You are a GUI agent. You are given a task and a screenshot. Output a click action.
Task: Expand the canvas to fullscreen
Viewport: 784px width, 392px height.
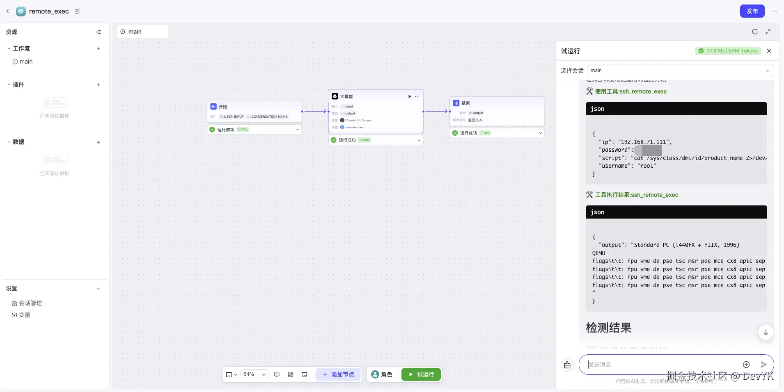(x=768, y=32)
